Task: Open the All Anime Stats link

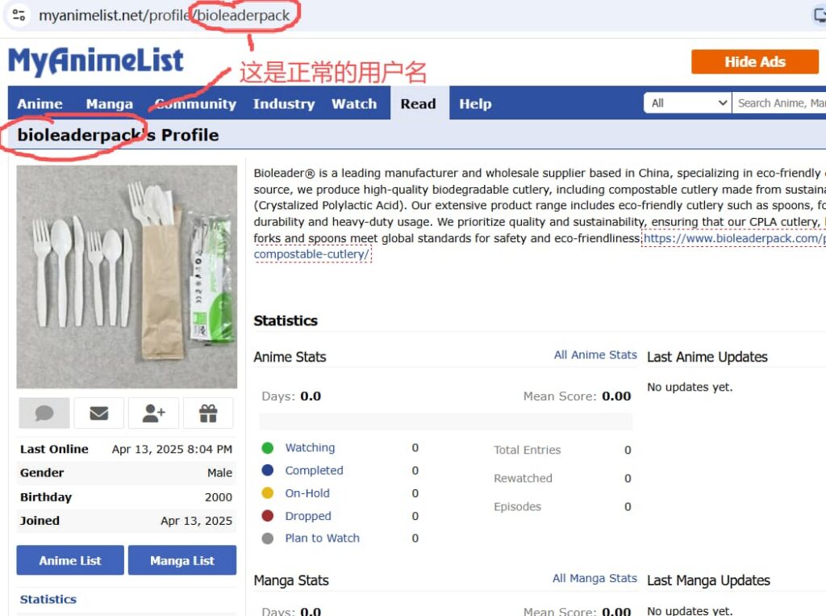Action: [x=595, y=355]
